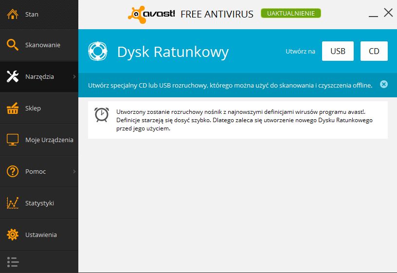Click the question mark Pomoc icon

tap(13, 171)
